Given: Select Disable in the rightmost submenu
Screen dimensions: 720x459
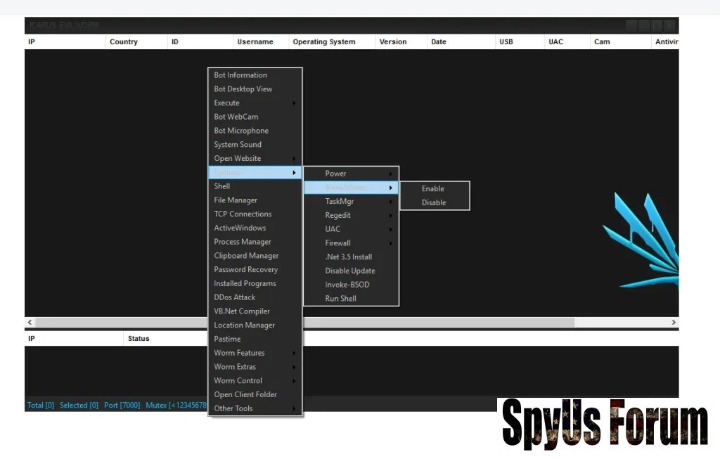Looking at the screenshot, I should coord(434,203).
